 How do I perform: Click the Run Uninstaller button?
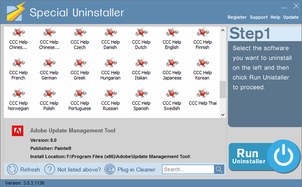point(264,156)
